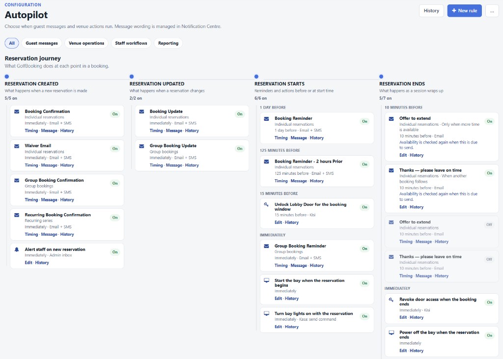Toggle On badge for Turn bay lights on

(x=364, y=316)
